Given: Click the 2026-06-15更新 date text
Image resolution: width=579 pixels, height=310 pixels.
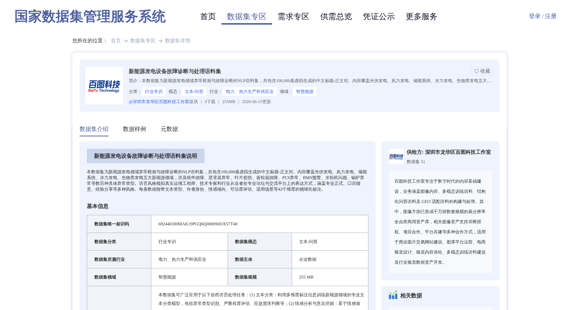Looking at the screenshot, I should 257,102.
